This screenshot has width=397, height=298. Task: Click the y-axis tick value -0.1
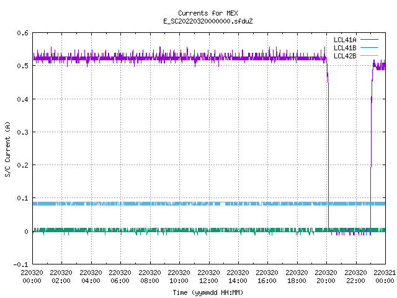[x=20, y=264]
